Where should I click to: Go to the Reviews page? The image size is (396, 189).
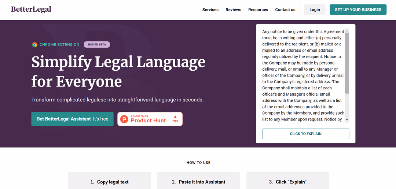click(x=233, y=10)
